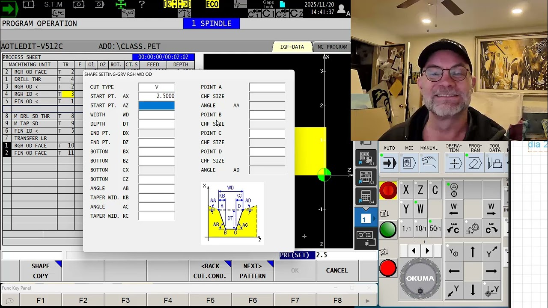Toggle the X axis select key
The width and height of the screenshot is (548, 308).
pos(406,190)
